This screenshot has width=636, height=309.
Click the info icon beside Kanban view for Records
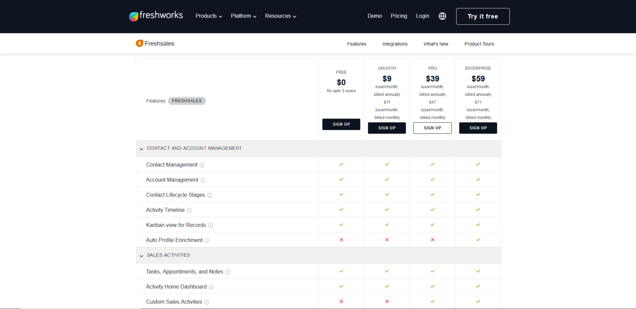pos(211,225)
